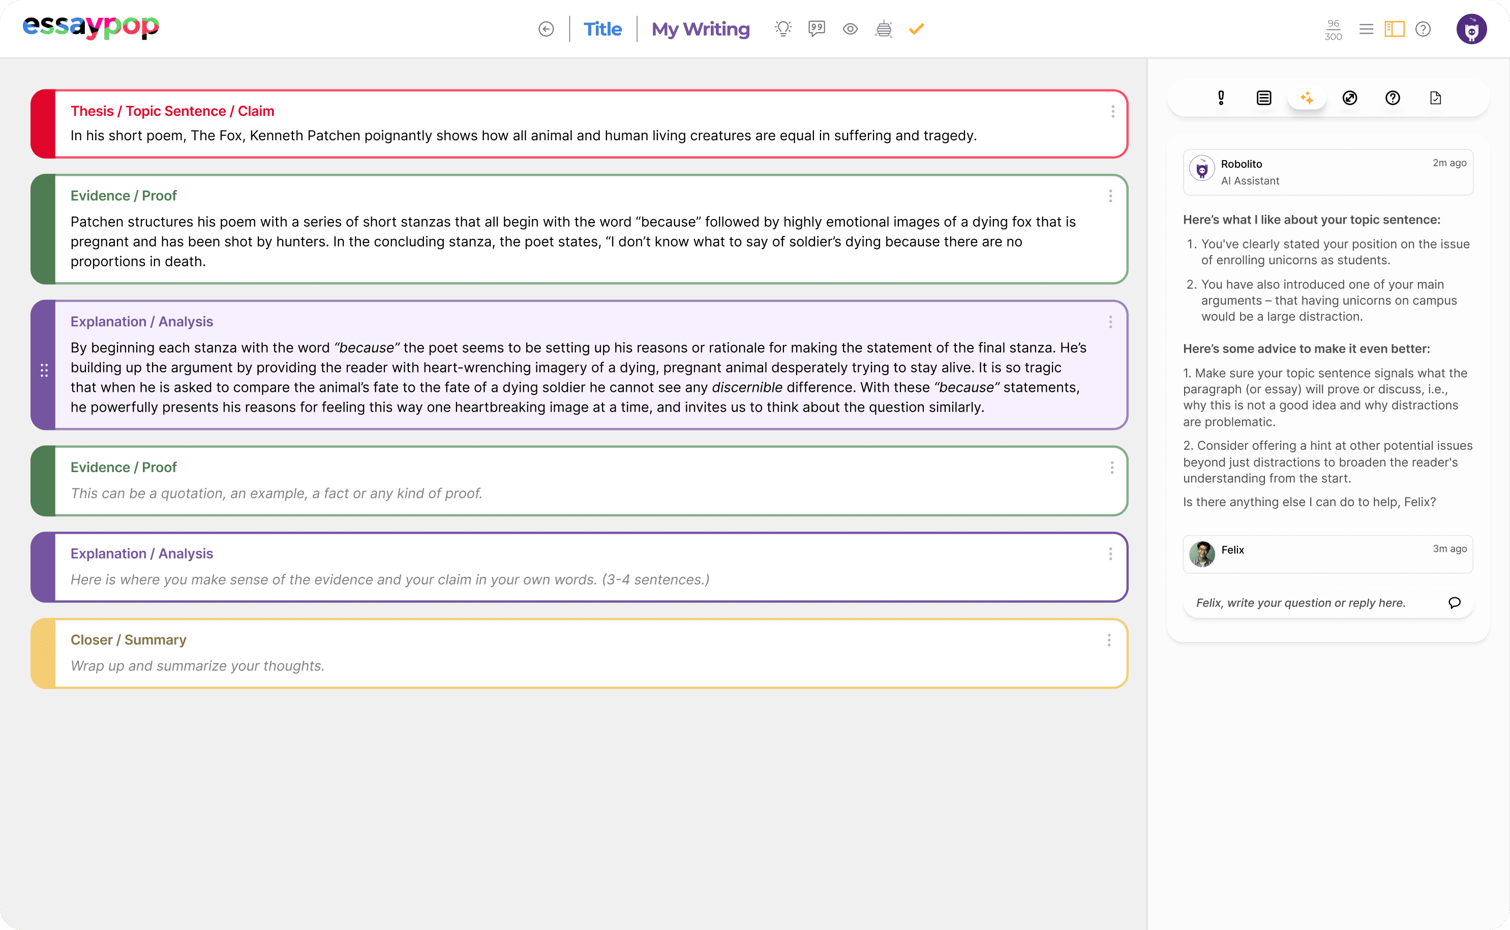Click the lightbulb ideas icon
This screenshot has height=930, width=1510.
(782, 29)
